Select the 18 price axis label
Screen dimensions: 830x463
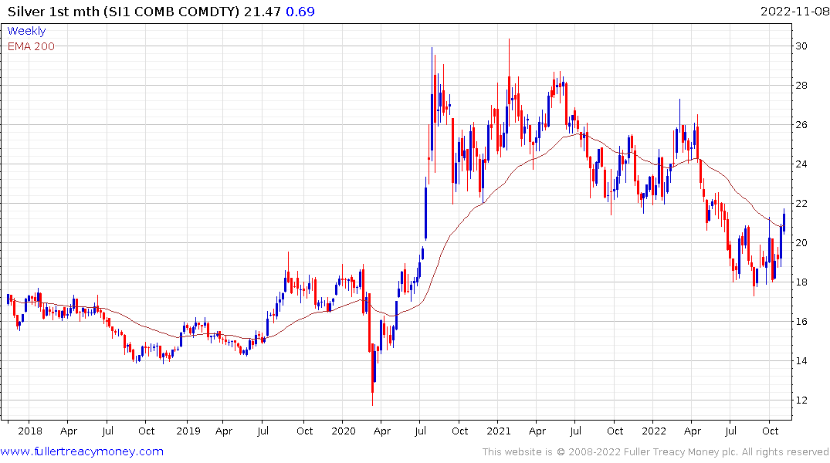(801, 282)
